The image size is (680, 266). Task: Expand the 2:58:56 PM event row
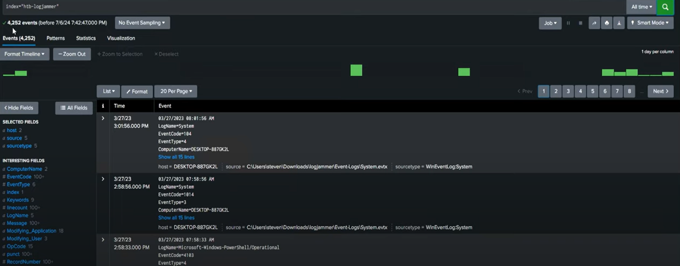click(103, 179)
